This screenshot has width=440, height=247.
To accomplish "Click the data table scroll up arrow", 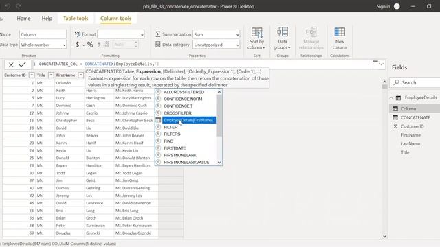I will point(384,82).
